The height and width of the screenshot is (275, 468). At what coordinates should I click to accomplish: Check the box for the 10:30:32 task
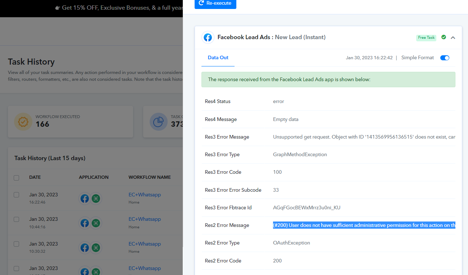[16, 244]
